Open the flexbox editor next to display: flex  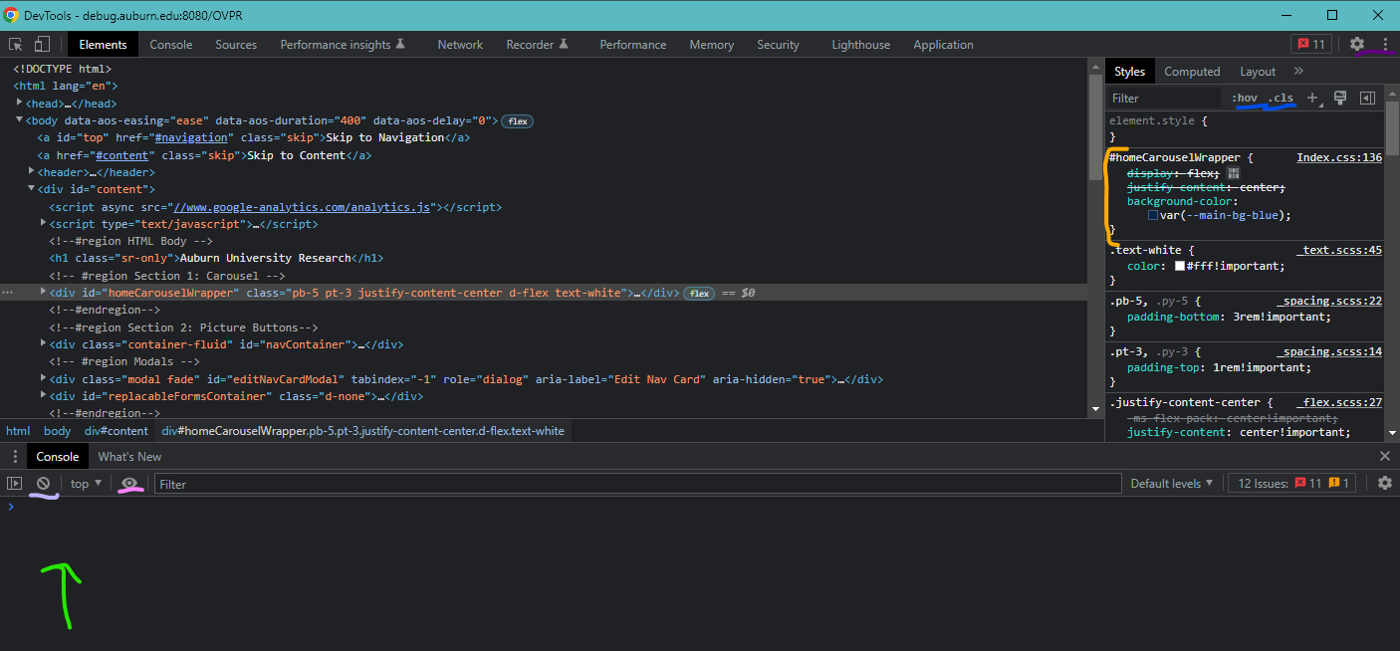point(1234,173)
